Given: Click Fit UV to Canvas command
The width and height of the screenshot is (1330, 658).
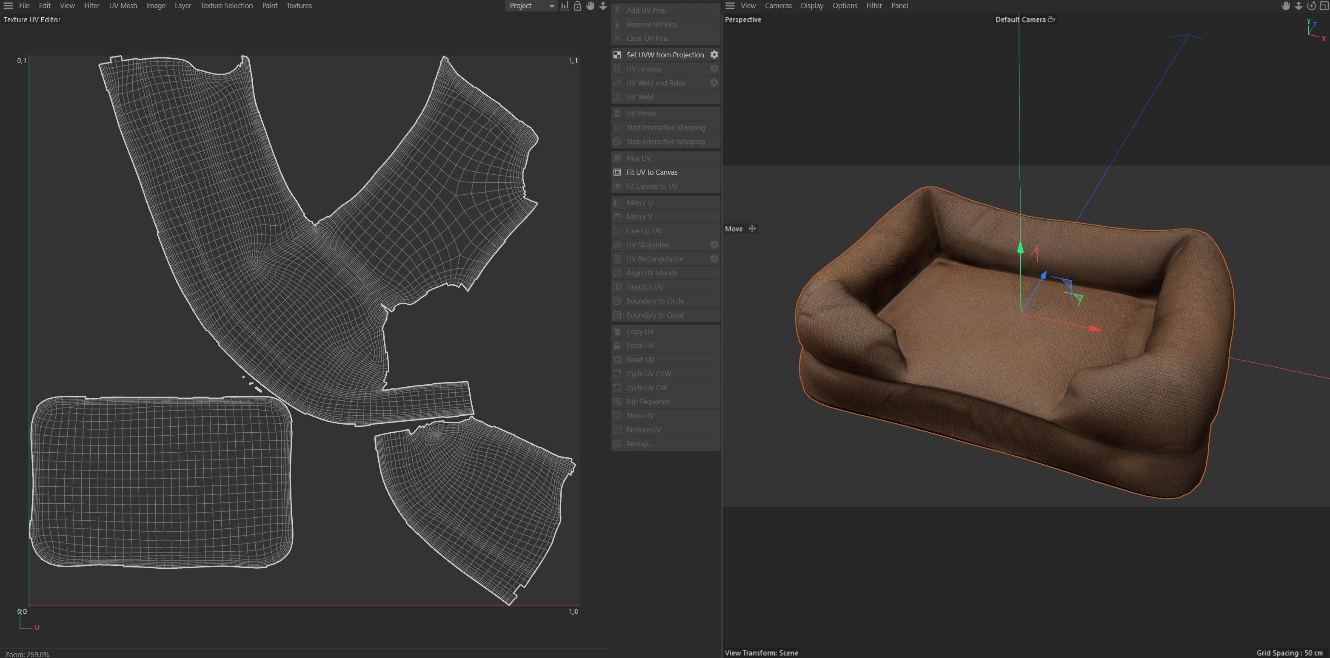Looking at the screenshot, I should point(651,172).
